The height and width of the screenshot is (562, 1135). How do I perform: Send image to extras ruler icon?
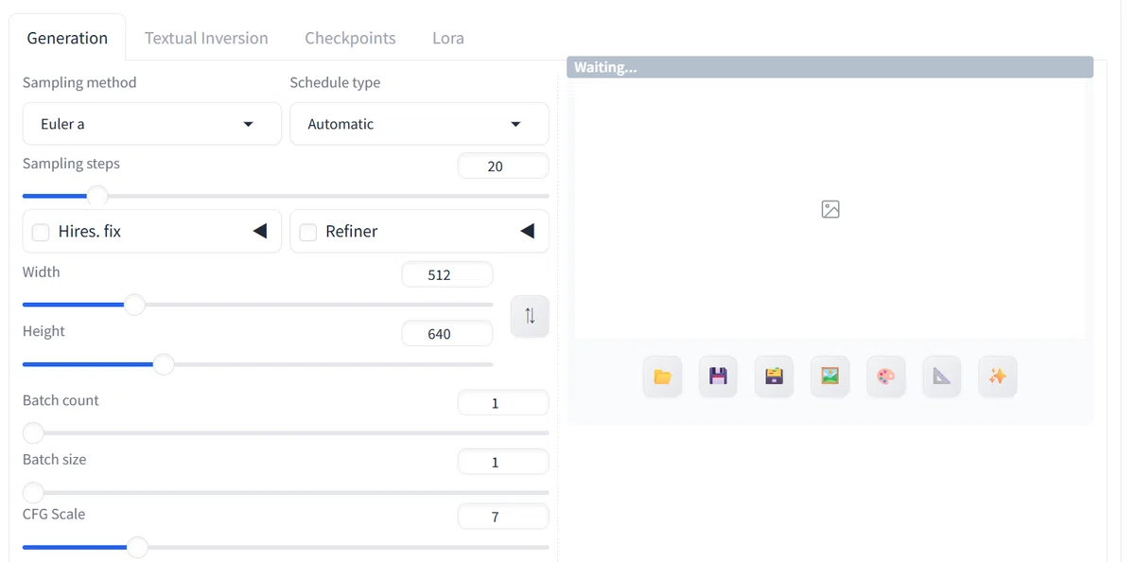(x=941, y=377)
